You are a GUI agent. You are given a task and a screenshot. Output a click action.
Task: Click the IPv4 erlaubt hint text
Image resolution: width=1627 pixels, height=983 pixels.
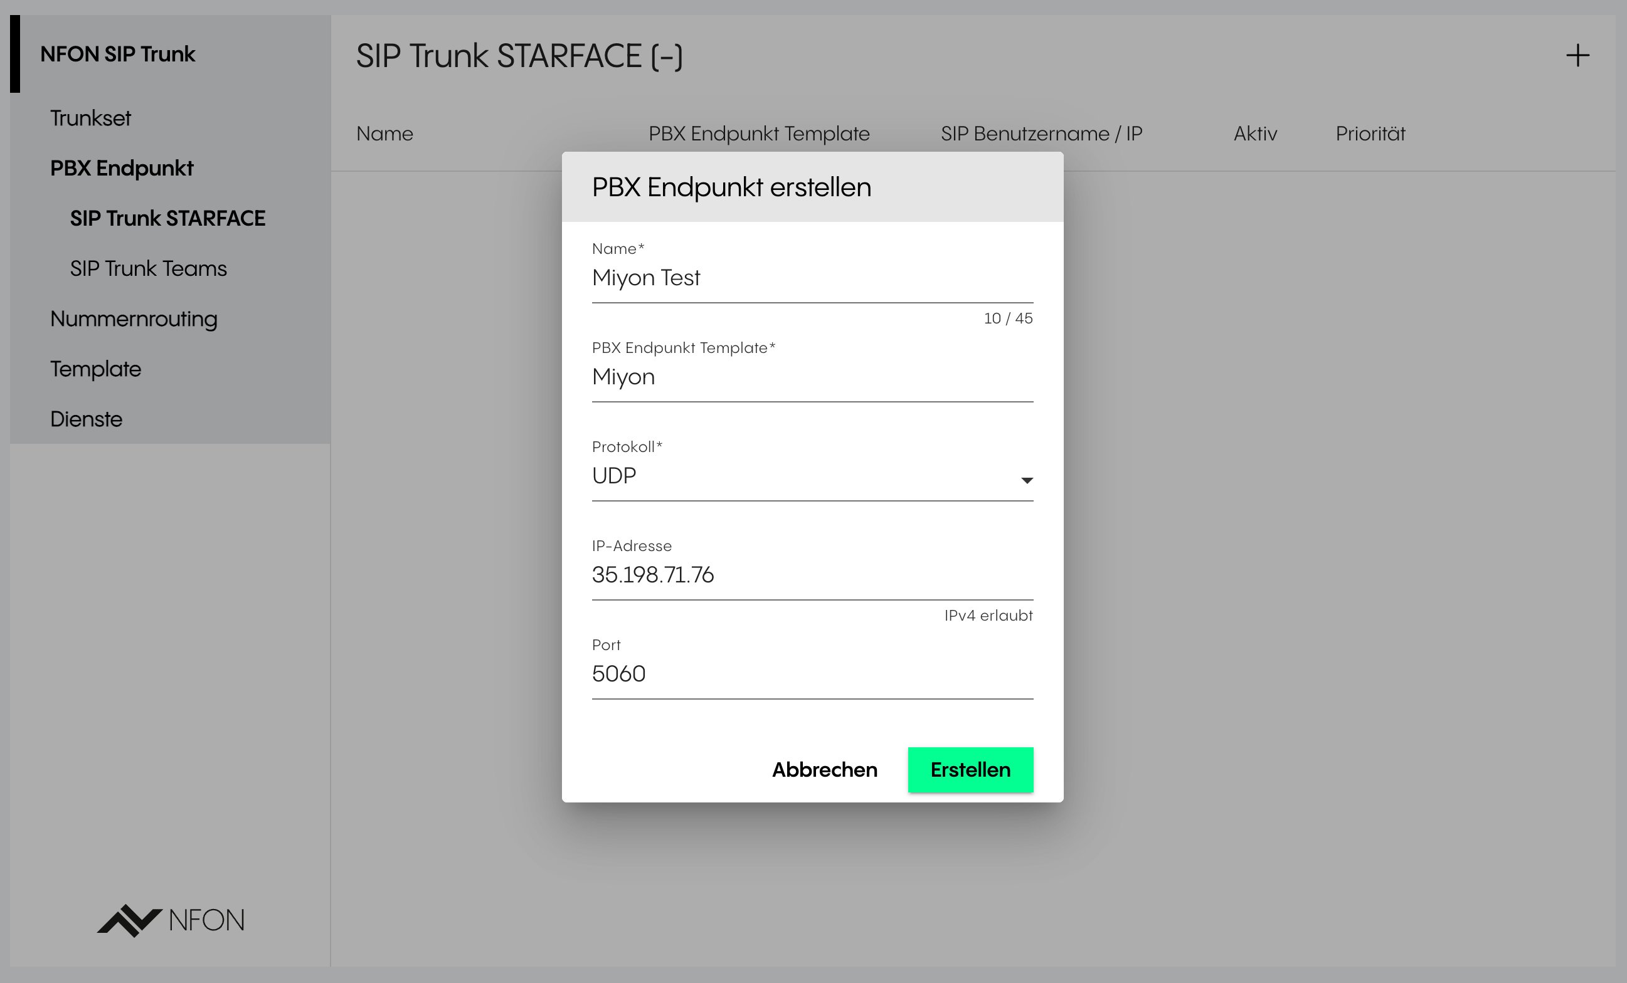988,615
